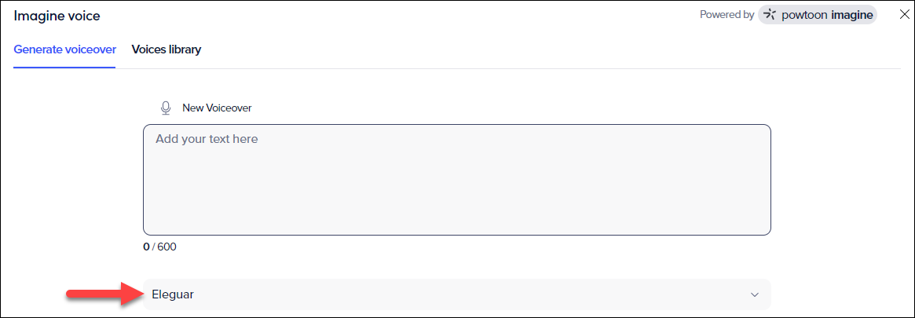915x318 pixels.
Task: Click the microphone icon beside New Voiceover
Action: pyautogui.click(x=166, y=108)
